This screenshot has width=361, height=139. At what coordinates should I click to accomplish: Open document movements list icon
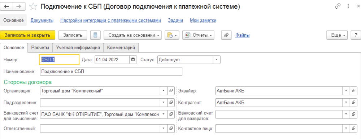(95, 35)
